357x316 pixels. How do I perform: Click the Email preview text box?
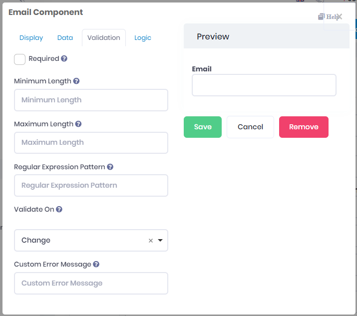[264, 85]
